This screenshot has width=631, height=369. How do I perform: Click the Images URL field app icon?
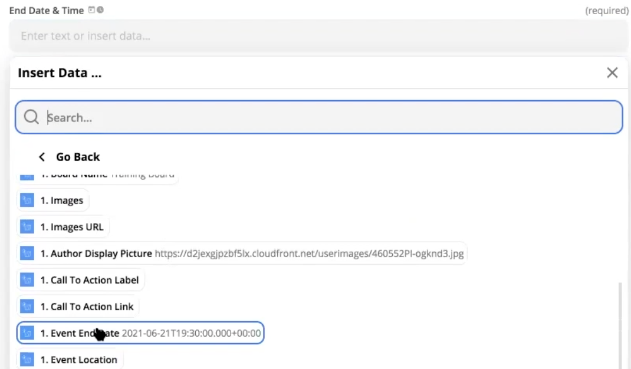pyautogui.click(x=27, y=227)
